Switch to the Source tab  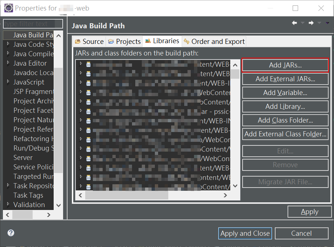pos(89,41)
